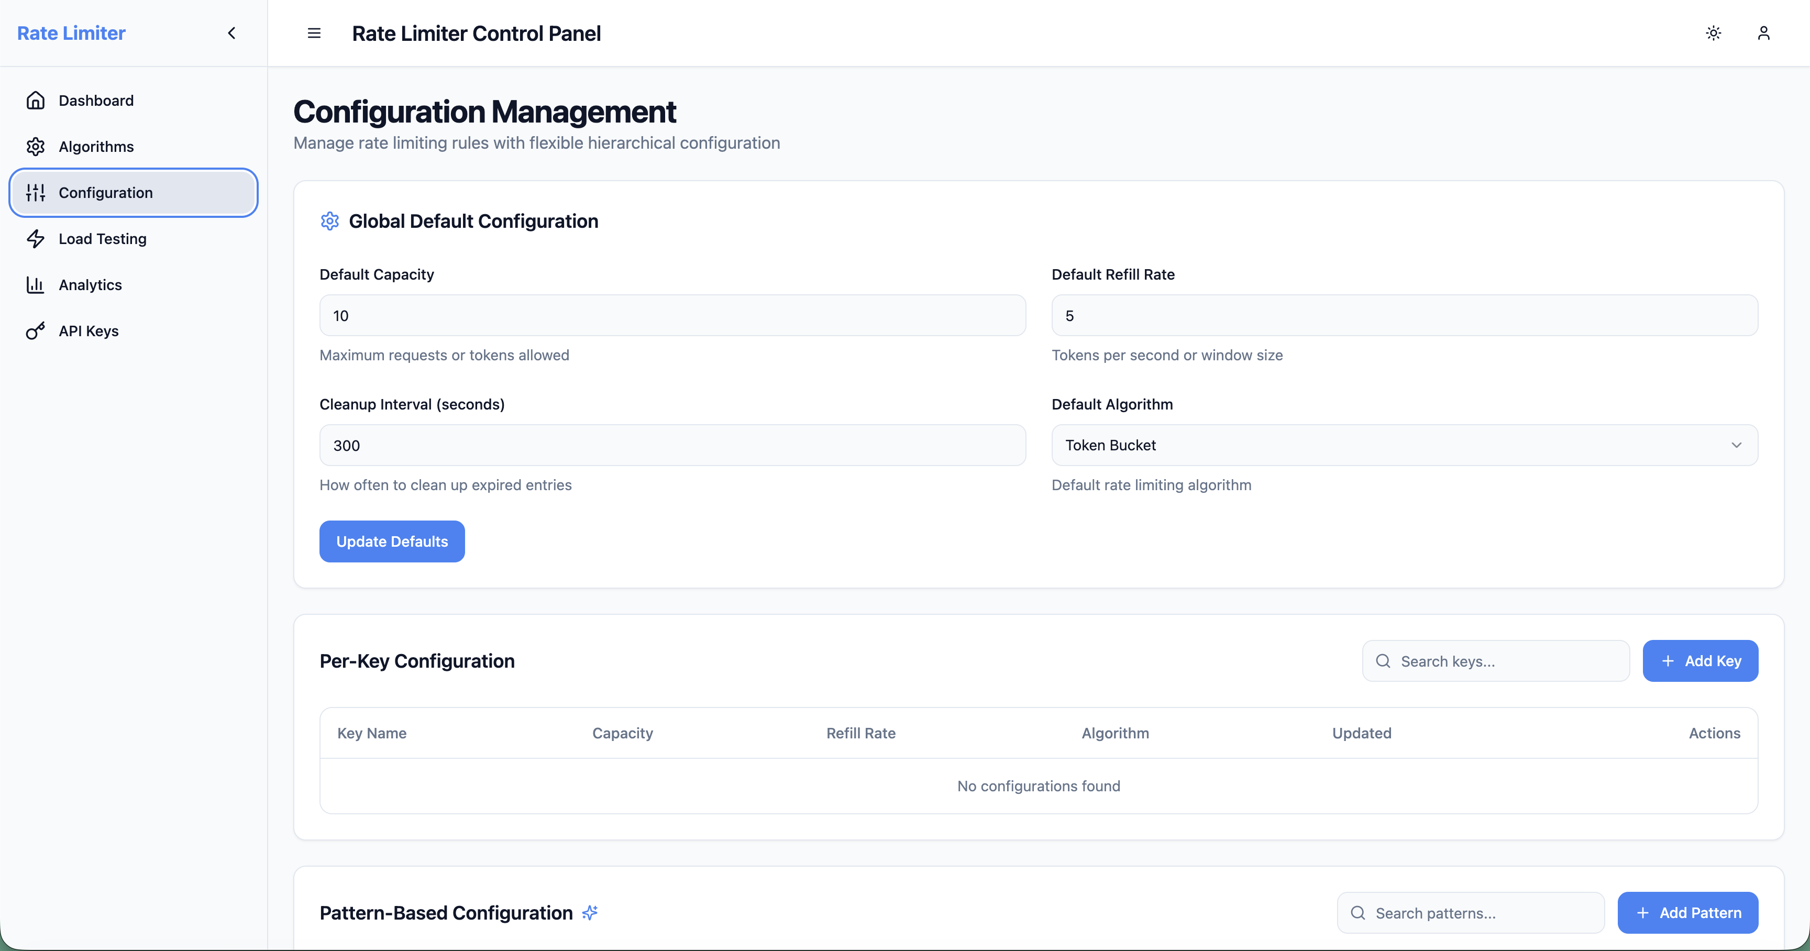This screenshot has width=1810, height=951.
Task: Click the Algorithms gear icon in sidebar
Action: tap(36, 147)
